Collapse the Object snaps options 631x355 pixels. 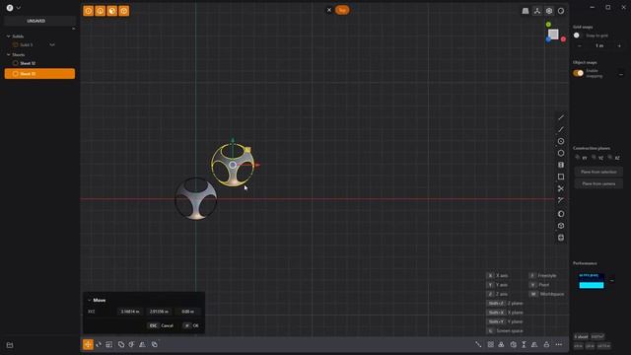(x=620, y=75)
